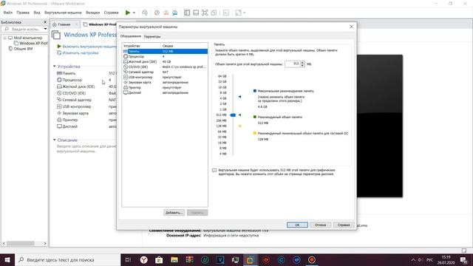Select USB-контроллер in hardware list
Viewport: 473px width, 266px height.
(x=165, y=77)
